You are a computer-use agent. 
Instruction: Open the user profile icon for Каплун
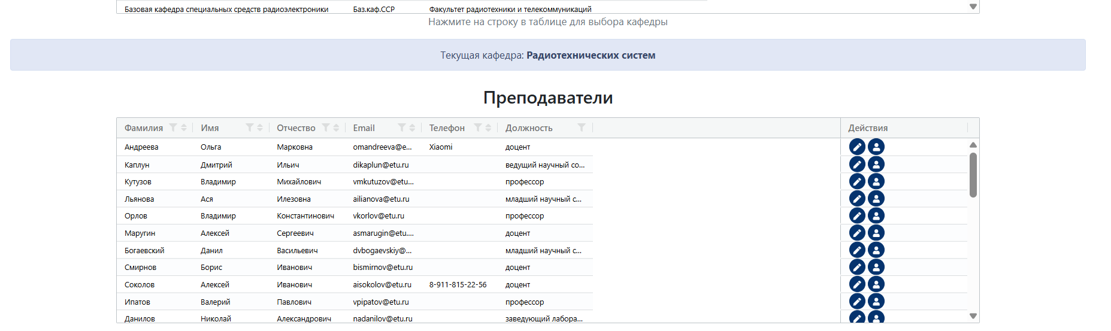click(876, 164)
